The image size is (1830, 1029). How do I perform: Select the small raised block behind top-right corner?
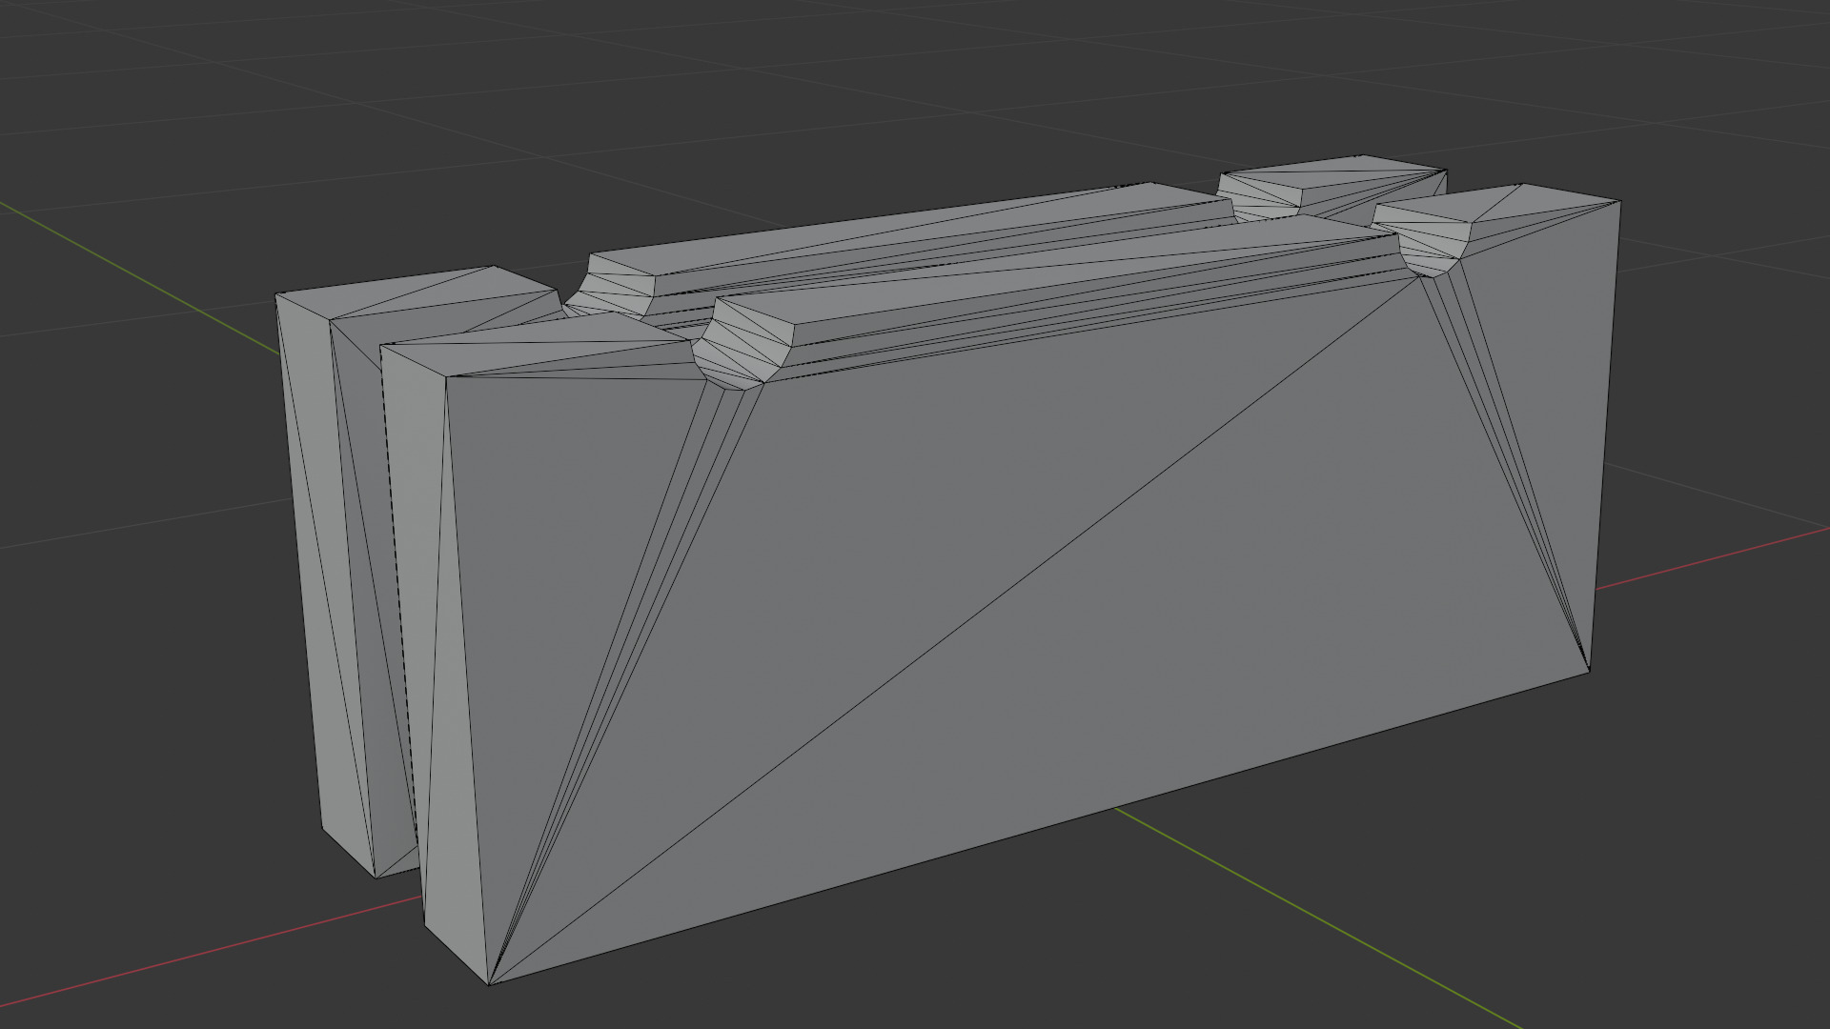[1332, 186]
